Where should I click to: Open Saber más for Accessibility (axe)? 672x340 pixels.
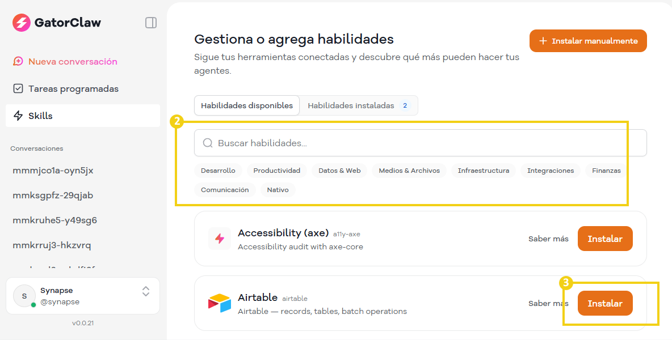click(x=548, y=239)
